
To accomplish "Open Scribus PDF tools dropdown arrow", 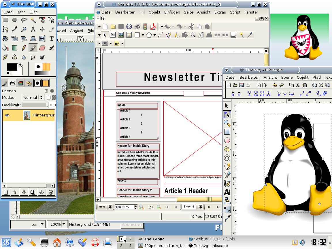I will click(x=122, y=44).
